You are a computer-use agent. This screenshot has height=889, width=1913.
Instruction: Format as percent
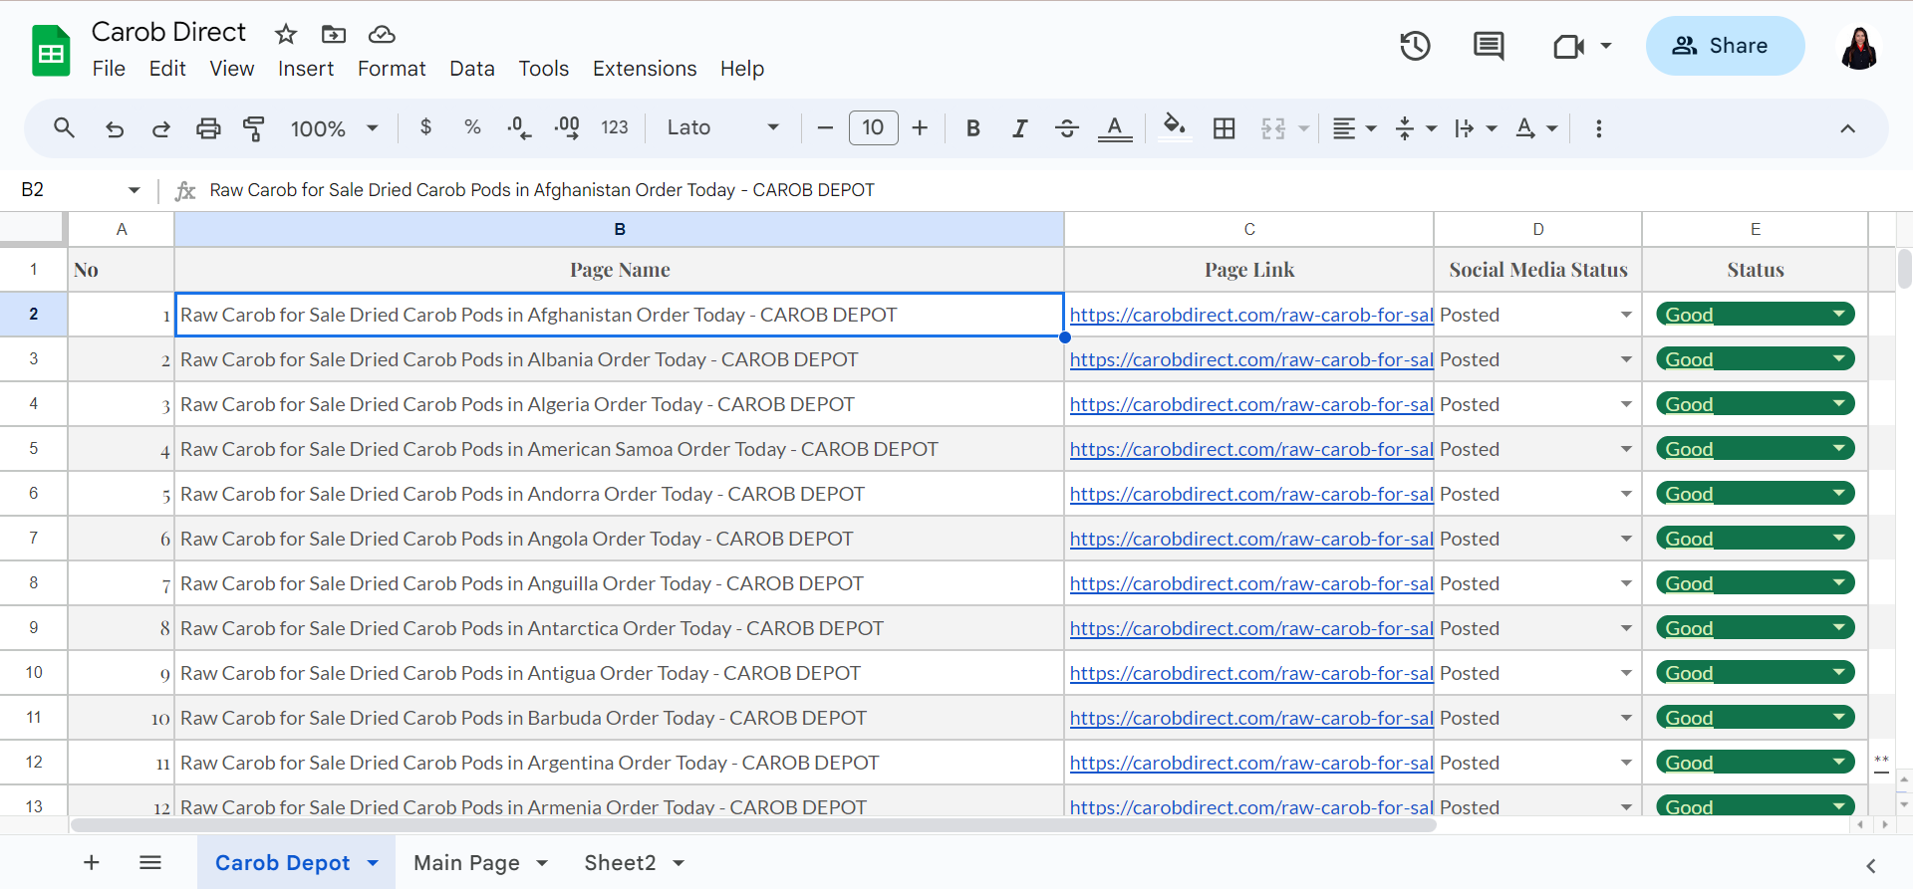[472, 127]
